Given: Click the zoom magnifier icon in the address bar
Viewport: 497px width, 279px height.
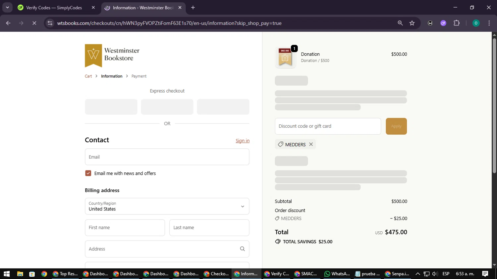Looking at the screenshot, I should click(400, 23).
